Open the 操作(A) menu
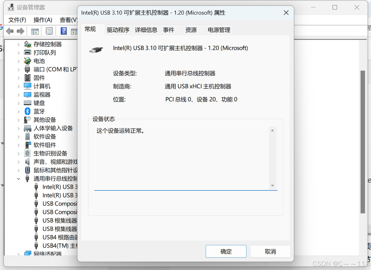371x270 pixels. [43, 20]
